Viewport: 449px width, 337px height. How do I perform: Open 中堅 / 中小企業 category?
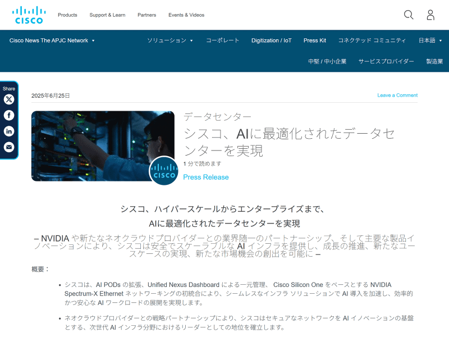click(327, 61)
